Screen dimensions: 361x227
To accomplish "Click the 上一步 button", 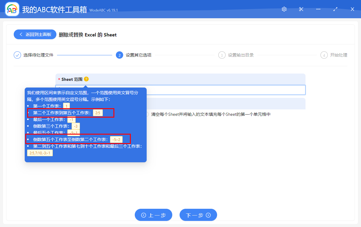I will 153,215.
